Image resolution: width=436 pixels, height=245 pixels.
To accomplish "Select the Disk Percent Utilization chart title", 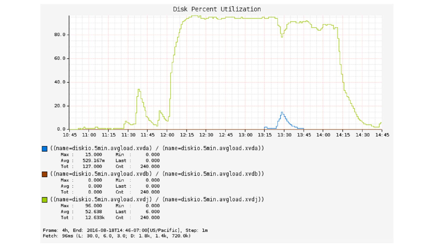I will coord(217,9).
